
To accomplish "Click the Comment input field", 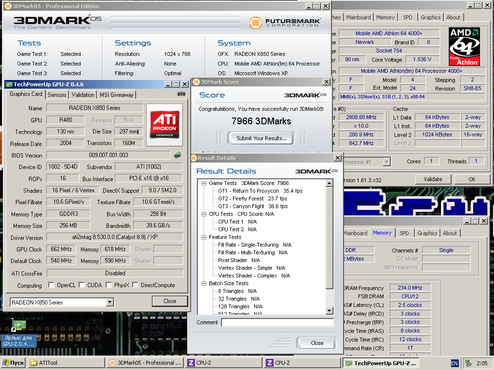I will 277,322.
